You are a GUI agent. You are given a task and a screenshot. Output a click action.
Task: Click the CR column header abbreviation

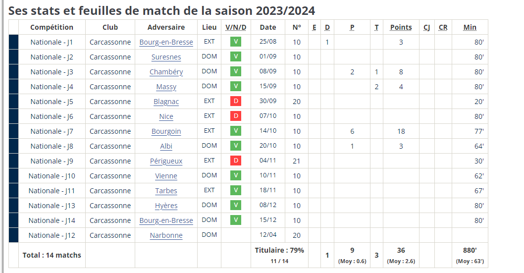[x=443, y=27]
